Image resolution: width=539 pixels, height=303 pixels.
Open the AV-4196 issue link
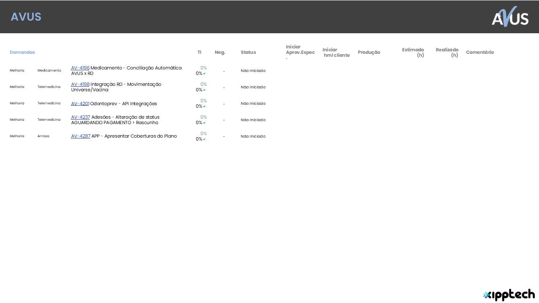(x=80, y=68)
